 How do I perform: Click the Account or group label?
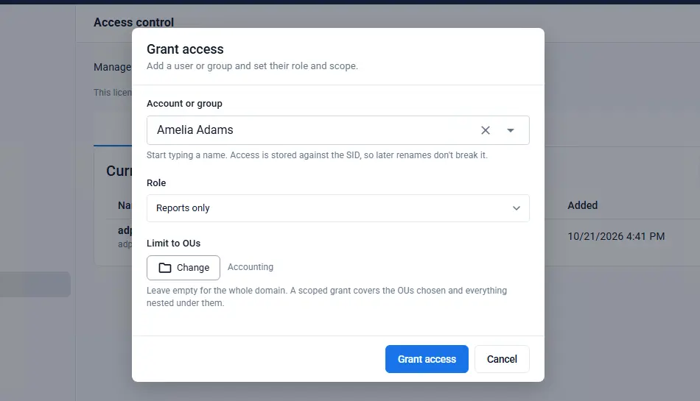tap(184, 103)
